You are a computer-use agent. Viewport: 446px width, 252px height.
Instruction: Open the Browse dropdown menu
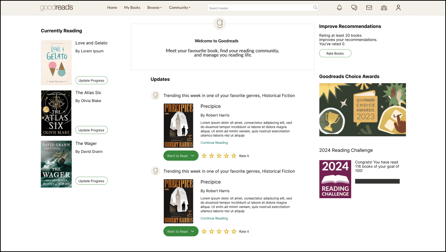[154, 7]
